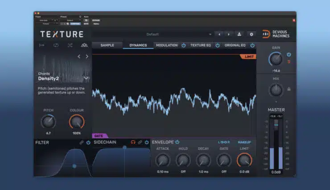Toggle the Filter power button

click(x=88, y=142)
